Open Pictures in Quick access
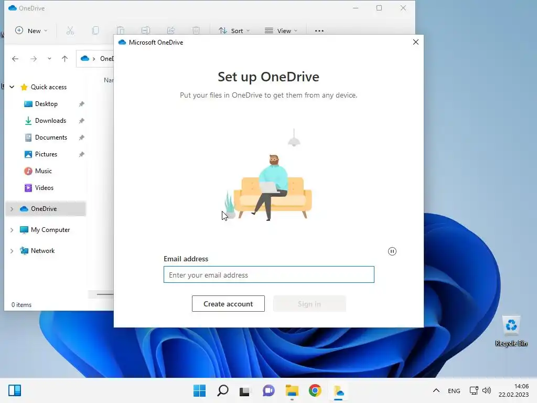 pos(46,154)
